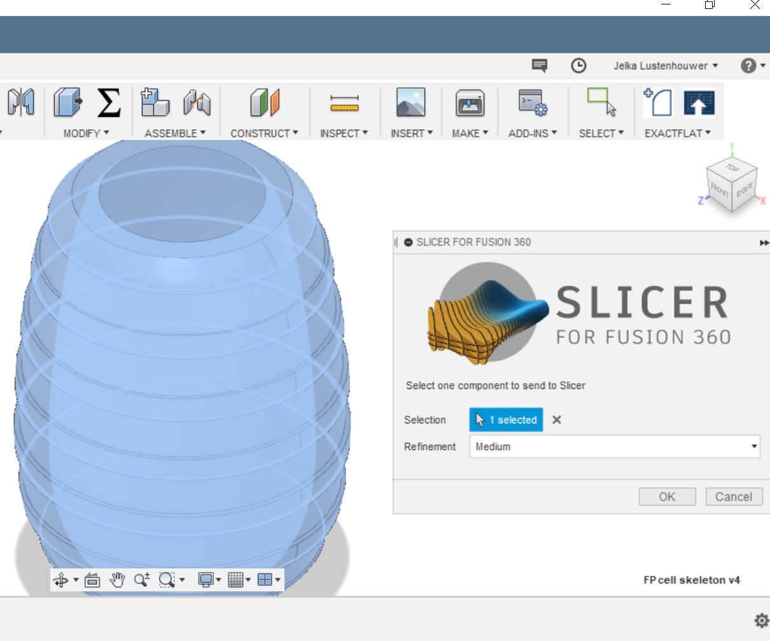
Task: Click the Insert image icon
Action: tap(411, 102)
